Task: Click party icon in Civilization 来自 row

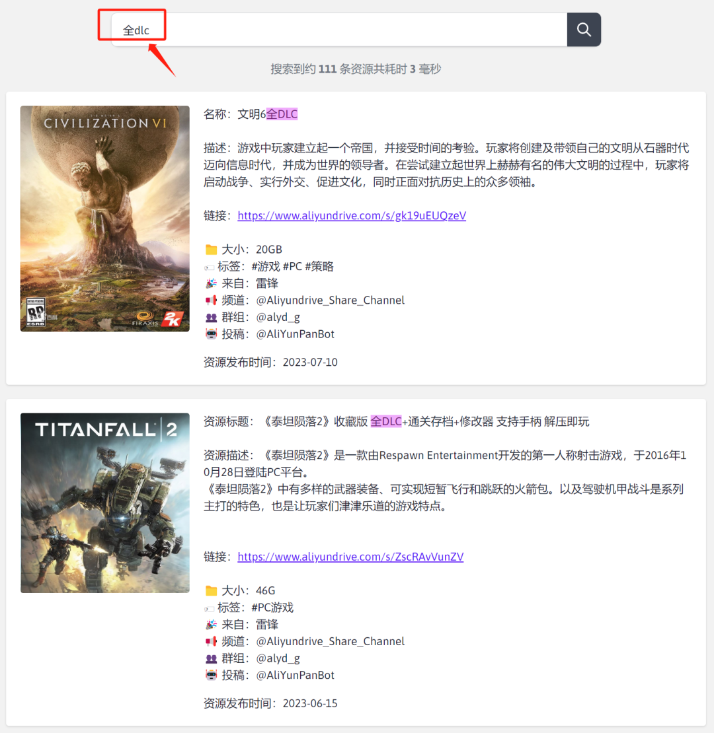Action: pos(211,283)
